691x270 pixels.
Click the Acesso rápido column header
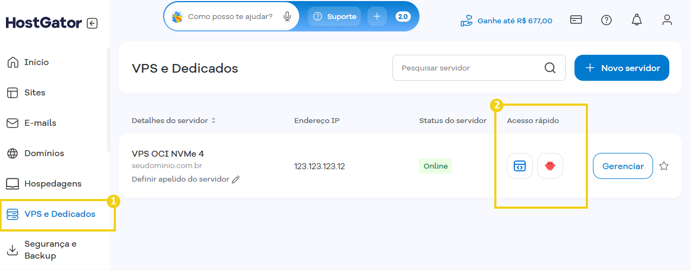(x=533, y=120)
